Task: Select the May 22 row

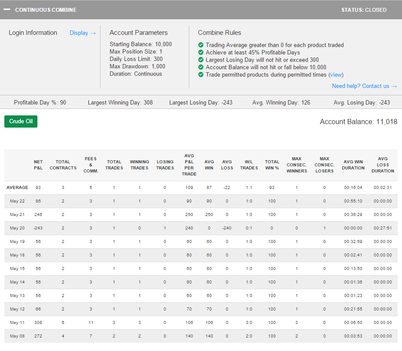Action: click(x=17, y=201)
